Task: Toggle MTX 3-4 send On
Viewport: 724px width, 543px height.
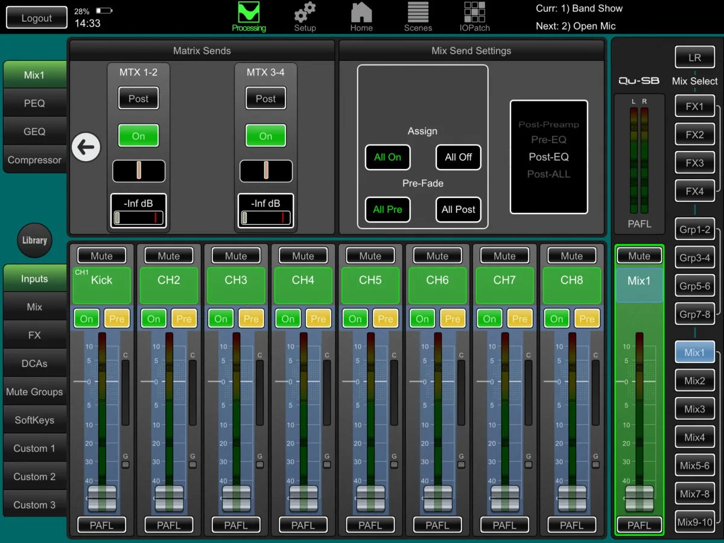Action: [265, 136]
